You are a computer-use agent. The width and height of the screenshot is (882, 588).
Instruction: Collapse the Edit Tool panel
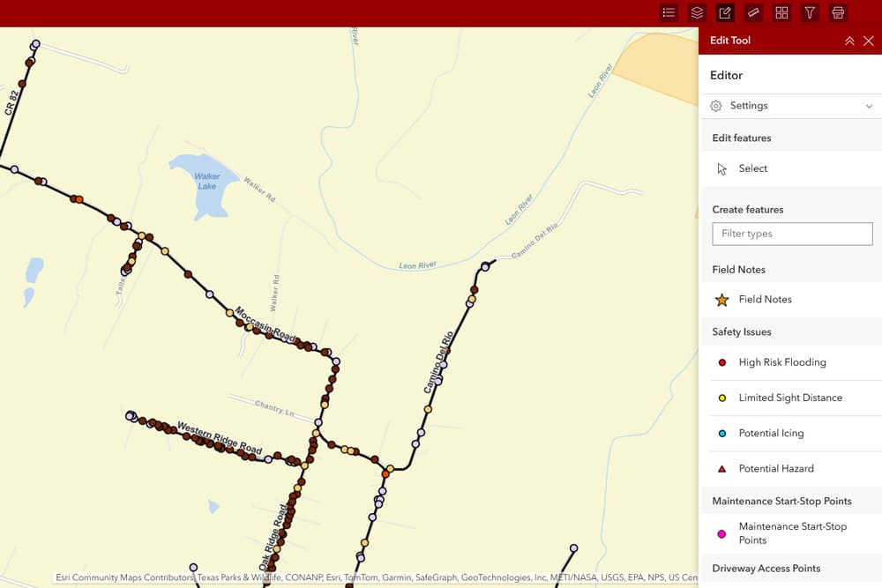coord(849,41)
